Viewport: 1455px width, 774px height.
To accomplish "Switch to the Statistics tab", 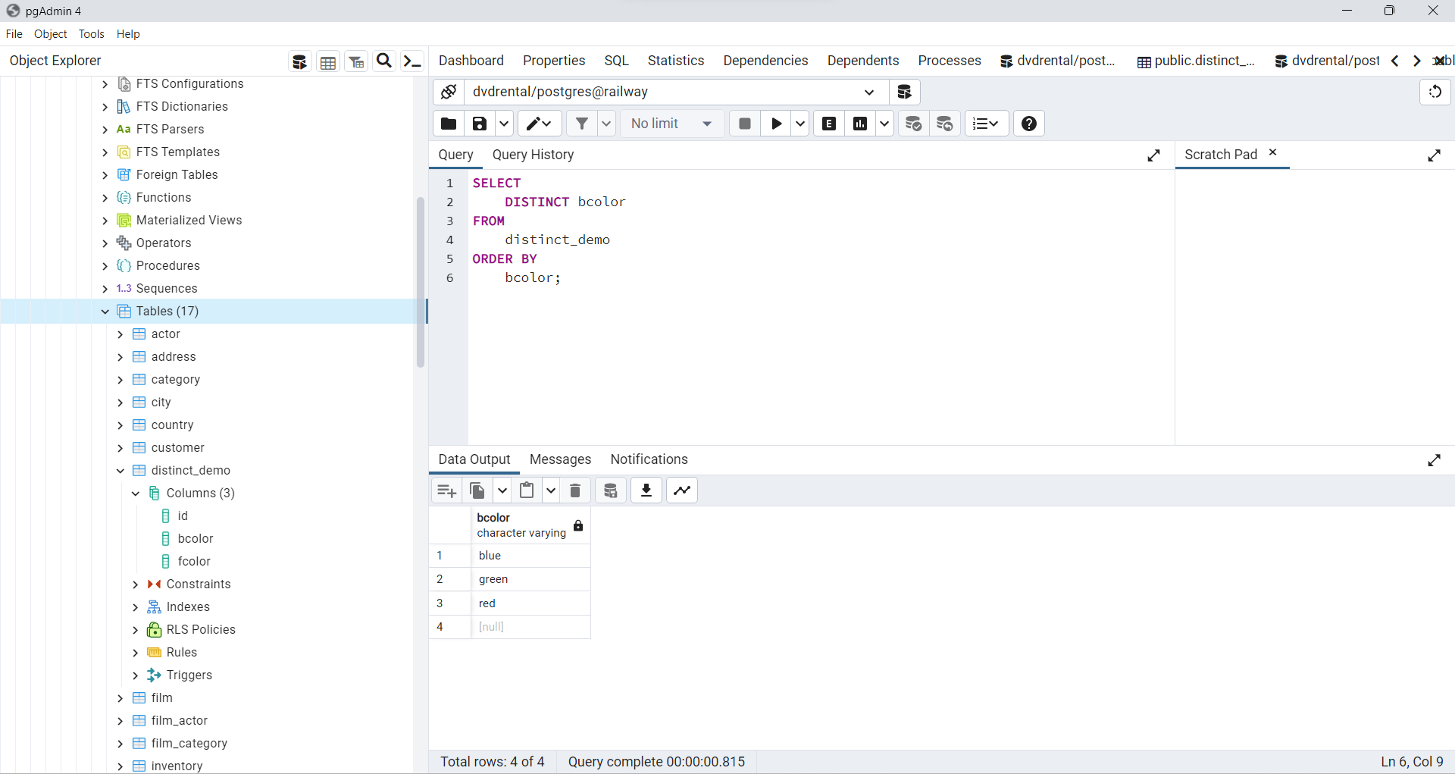I will (x=675, y=61).
